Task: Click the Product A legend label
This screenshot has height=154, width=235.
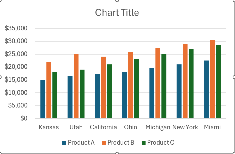Action: tap(81, 143)
